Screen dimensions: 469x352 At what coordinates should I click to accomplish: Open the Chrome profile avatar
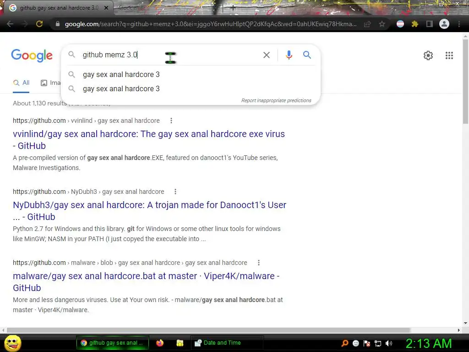tap(444, 24)
